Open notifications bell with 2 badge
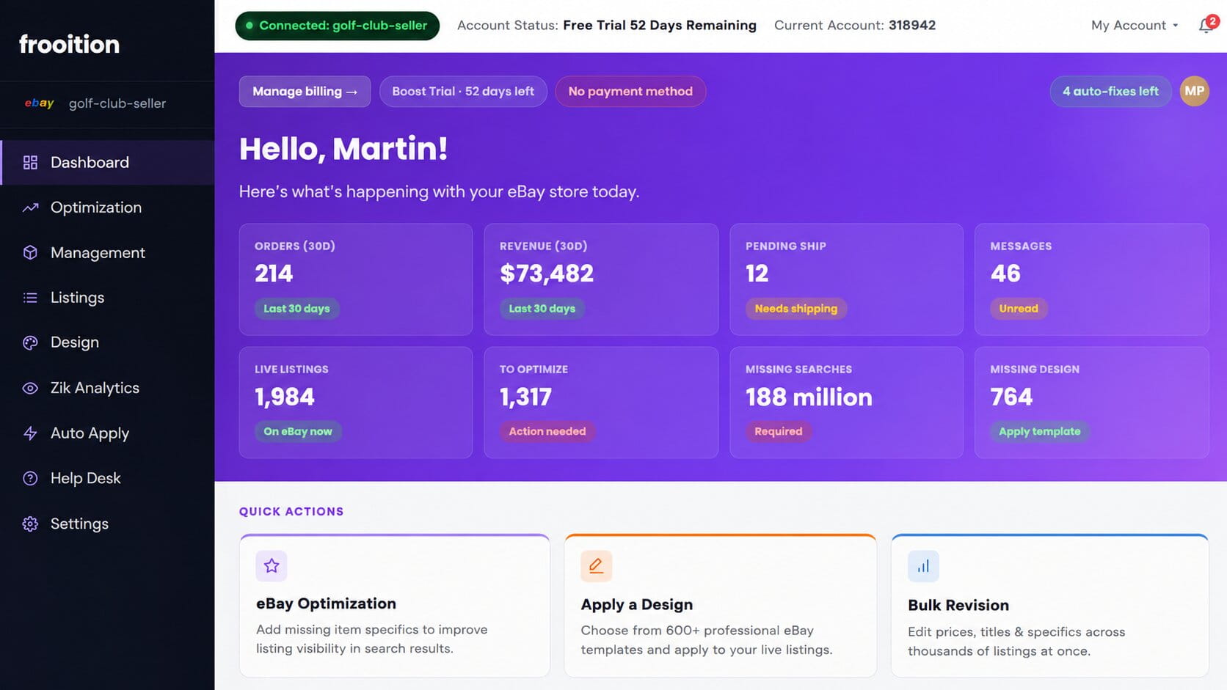 [1206, 24]
